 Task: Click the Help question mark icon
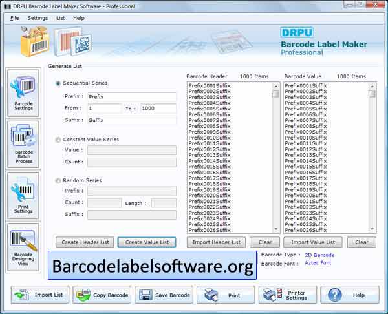pos(334,295)
